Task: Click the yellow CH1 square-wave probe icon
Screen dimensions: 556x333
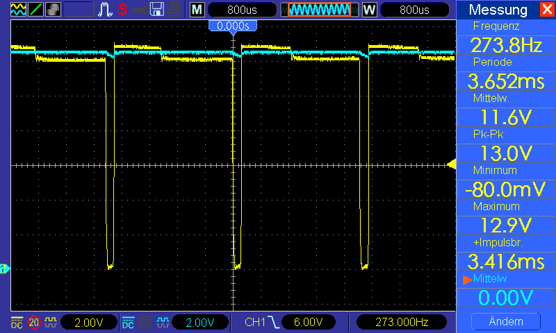Action: [51, 322]
